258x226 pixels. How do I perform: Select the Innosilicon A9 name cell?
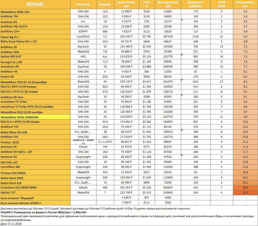[x=35, y=67]
